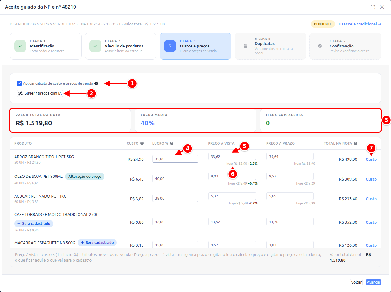Go to Etapa 4 Duplicatas step

270,46
